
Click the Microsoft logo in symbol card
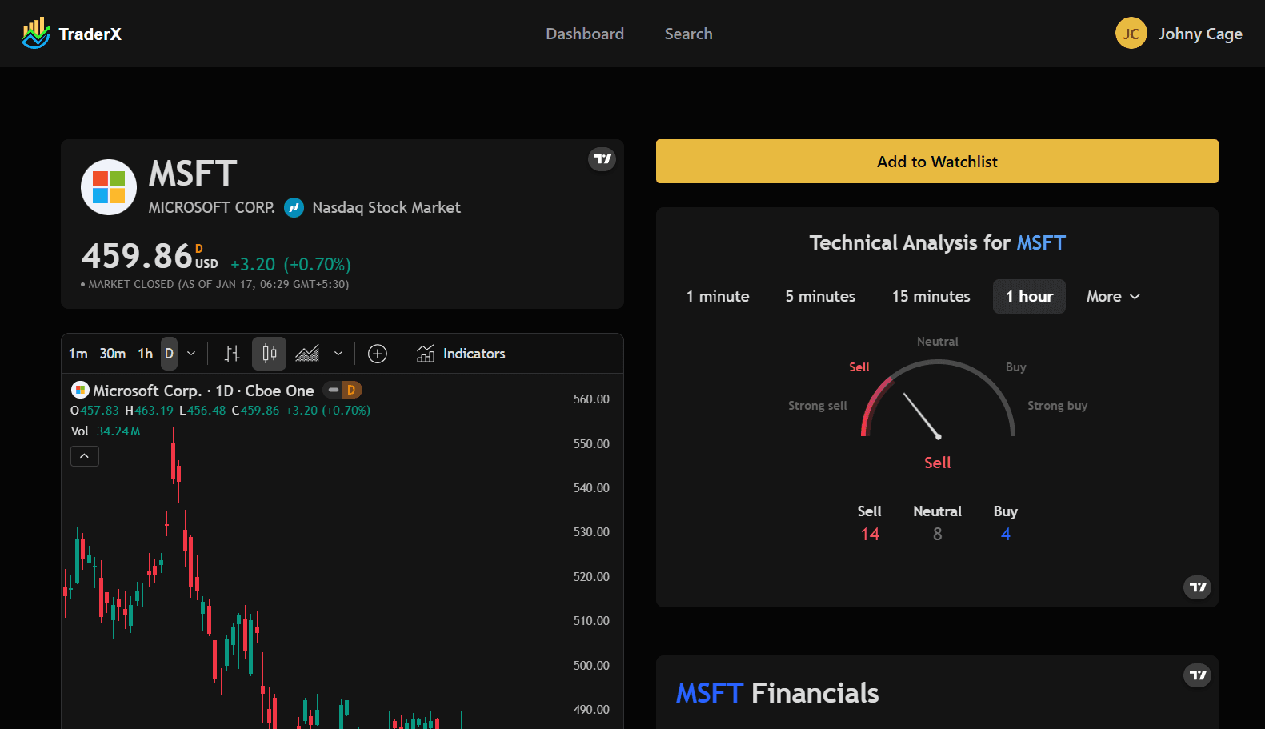[109, 187]
